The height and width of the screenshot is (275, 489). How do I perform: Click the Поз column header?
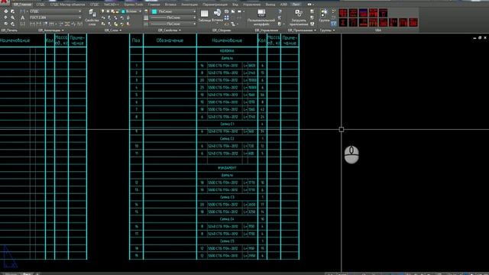[x=136, y=40]
